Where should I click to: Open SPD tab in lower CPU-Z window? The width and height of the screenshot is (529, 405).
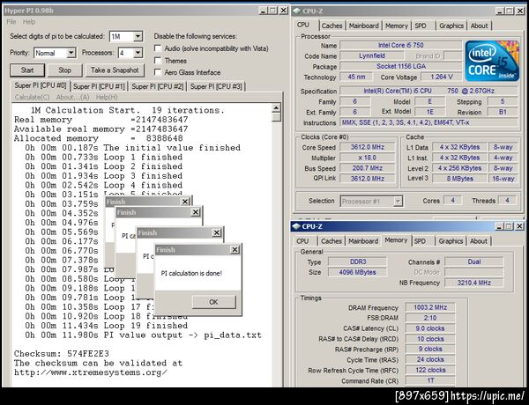click(x=420, y=241)
